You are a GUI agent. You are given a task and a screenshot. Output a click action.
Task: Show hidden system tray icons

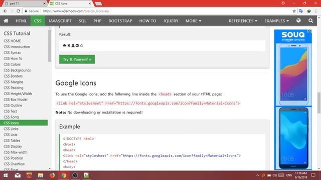[257, 175]
